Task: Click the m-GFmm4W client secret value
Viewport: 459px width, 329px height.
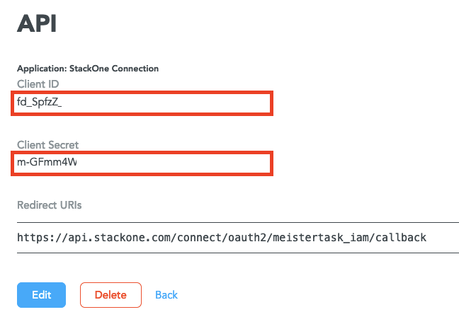Action: 47,162
